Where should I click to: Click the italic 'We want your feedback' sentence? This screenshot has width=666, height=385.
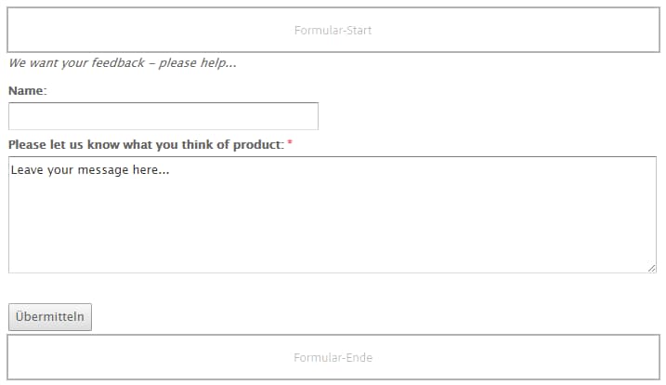pos(123,63)
